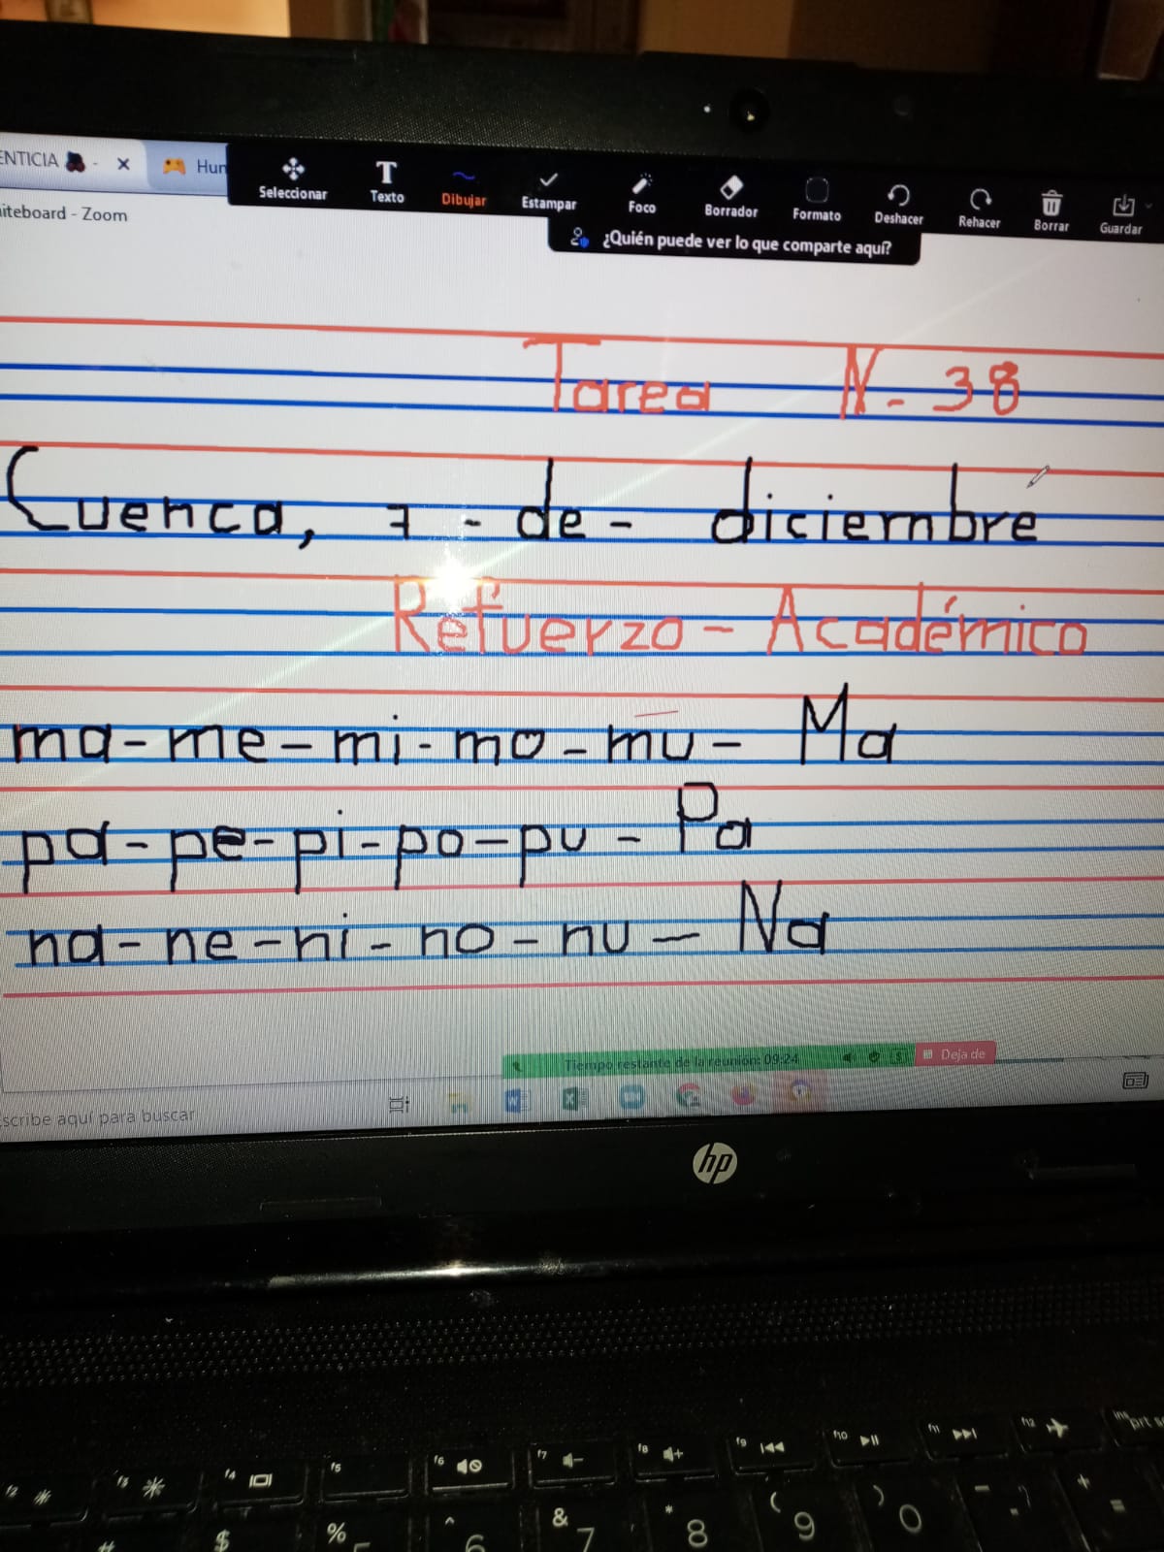Viewport: 1164px width, 1552px height.
Task: Activate the Dibujar drawing tool
Action: [x=464, y=186]
